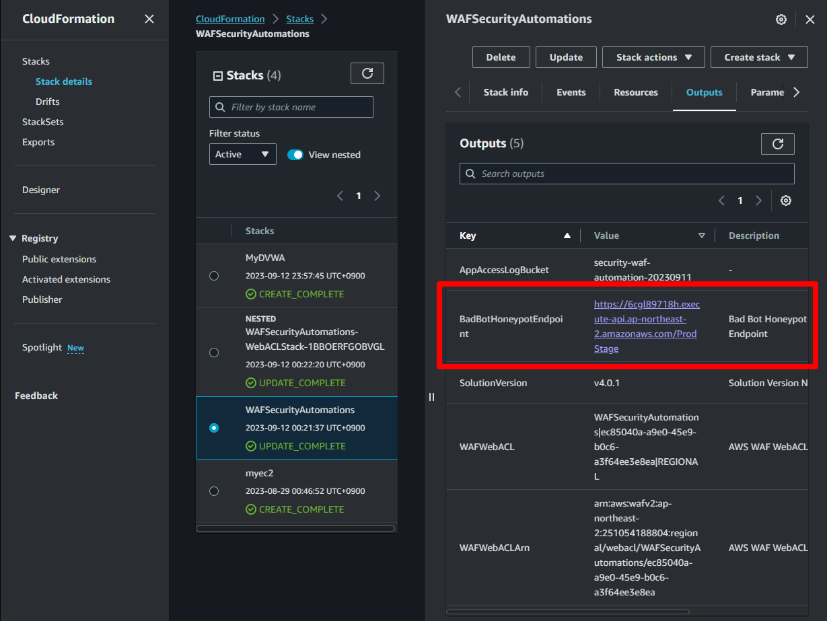This screenshot has height=621, width=827.
Task: Open Outputs table preferences gear
Action: 785,200
